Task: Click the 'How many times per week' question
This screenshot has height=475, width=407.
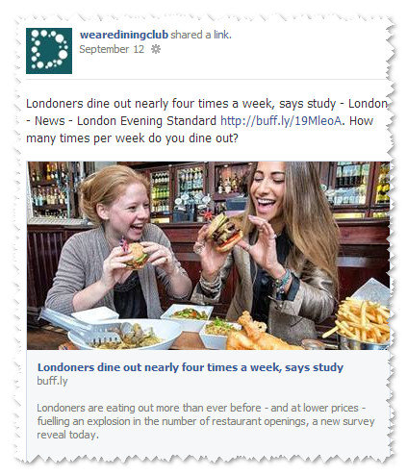Action: tap(200, 130)
